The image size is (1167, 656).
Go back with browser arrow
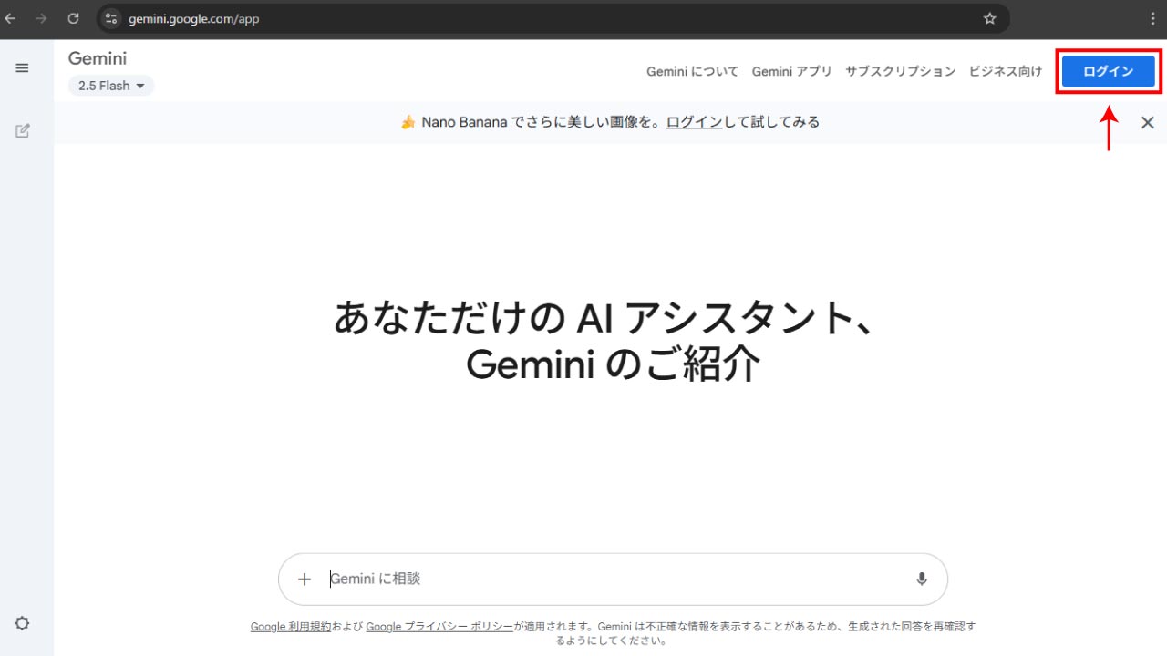coord(11,18)
